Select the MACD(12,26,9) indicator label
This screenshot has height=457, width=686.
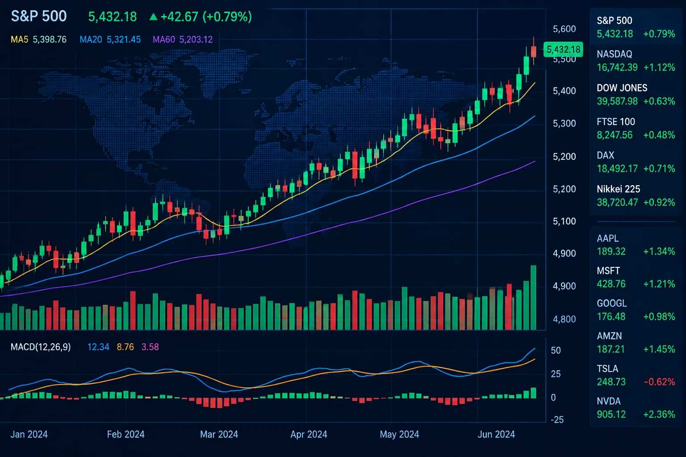pos(41,347)
